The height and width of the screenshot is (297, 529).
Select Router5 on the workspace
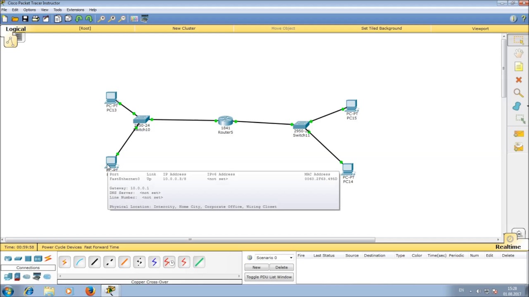[x=226, y=122]
